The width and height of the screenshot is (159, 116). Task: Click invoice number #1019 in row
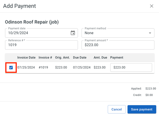click(43, 67)
